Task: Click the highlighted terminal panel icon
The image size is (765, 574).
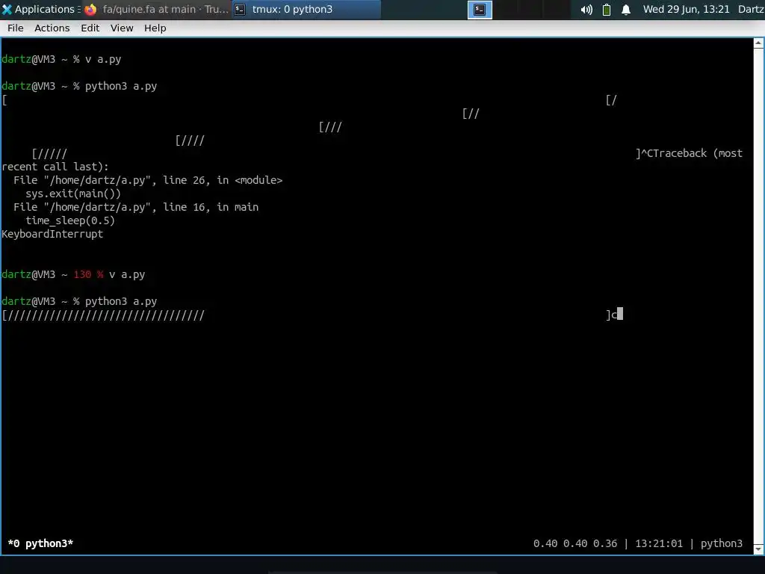Action: (x=480, y=9)
